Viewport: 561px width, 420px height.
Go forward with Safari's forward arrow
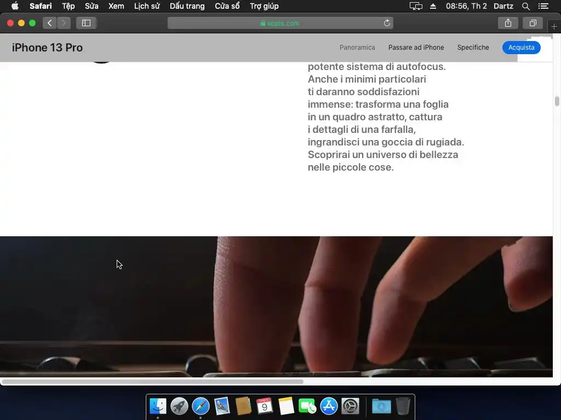click(64, 23)
